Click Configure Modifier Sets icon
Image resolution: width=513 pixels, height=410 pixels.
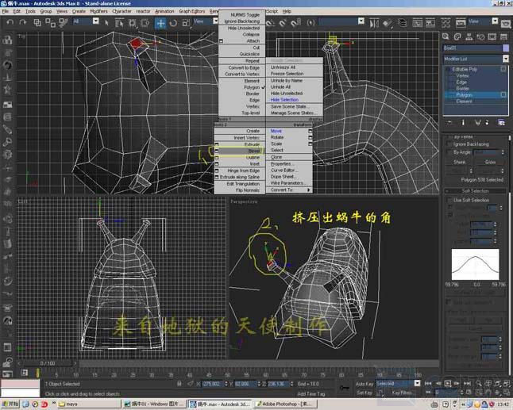(501, 122)
